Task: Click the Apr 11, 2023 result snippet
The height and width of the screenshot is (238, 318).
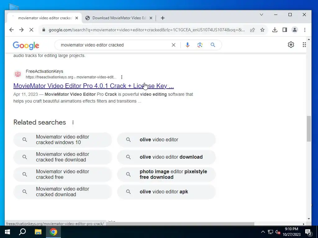Action: [103, 98]
